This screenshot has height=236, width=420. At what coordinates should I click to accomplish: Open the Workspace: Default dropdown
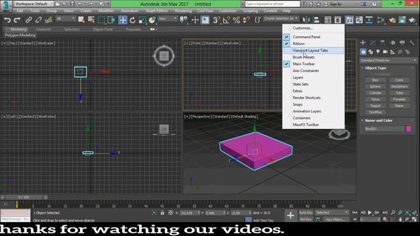(33, 4)
